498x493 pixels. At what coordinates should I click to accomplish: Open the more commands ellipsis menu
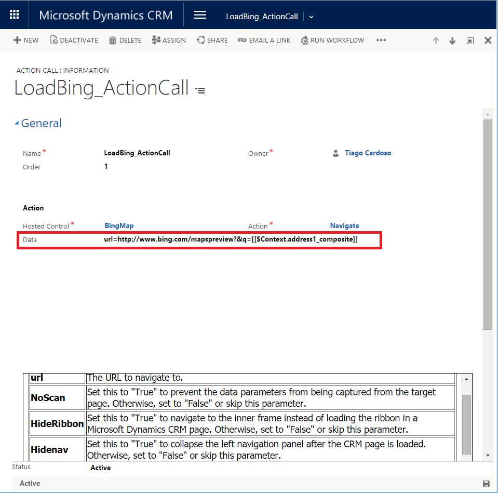(x=381, y=40)
